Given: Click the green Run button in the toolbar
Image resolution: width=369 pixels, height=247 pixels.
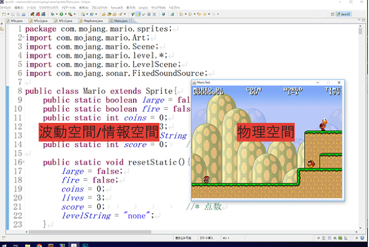Looking at the screenshot, I should pos(62,13).
